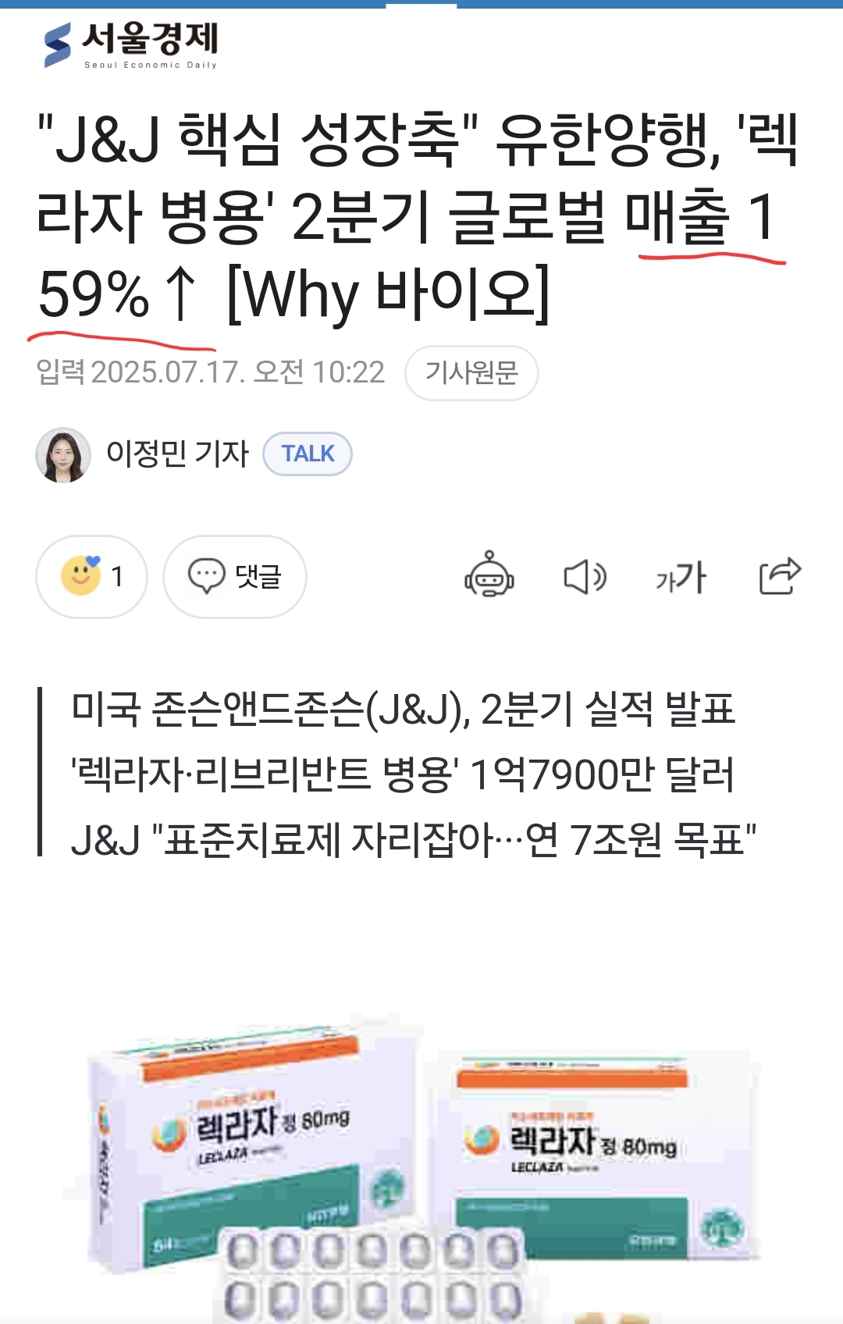Tap the 1억7900만 달러 summary line
Image resolution: width=843 pixels, height=1324 pixels.
tap(403, 775)
